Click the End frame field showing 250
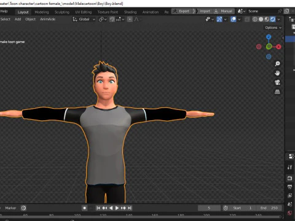Viewport: 295px width, 221px height. (269, 208)
